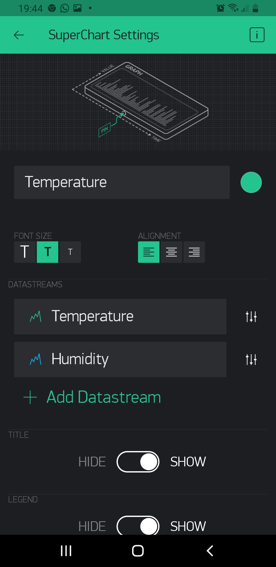Select right text alignment
The height and width of the screenshot is (567, 276).
click(x=194, y=252)
